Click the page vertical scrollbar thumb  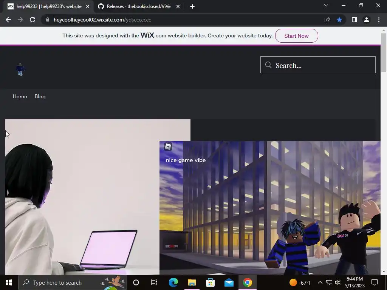(384, 52)
